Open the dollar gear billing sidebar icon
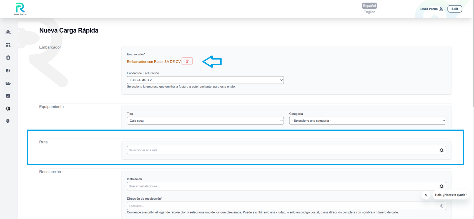The width and height of the screenshot is (474, 219). (x=8, y=109)
